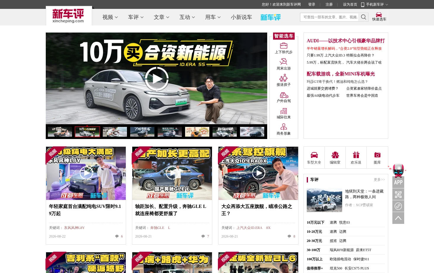Screen dimensions: 434x273
Task: Open article 轴距加长、配置升级，奔驰GLE L
Action: coord(171,210)
